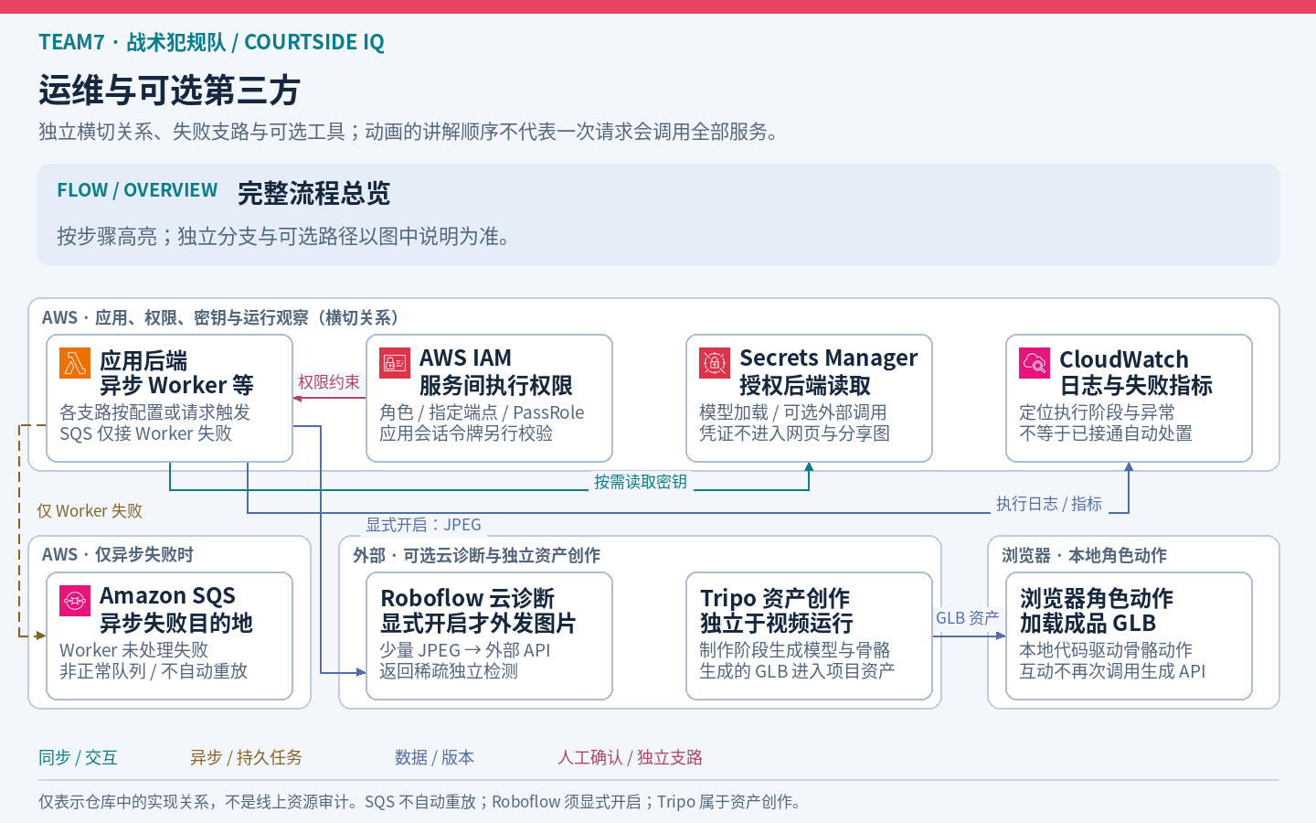Click the SQS 仅接 Worker 失败 text
This screenshot has width=1316, height=823.
click(145, 433)
